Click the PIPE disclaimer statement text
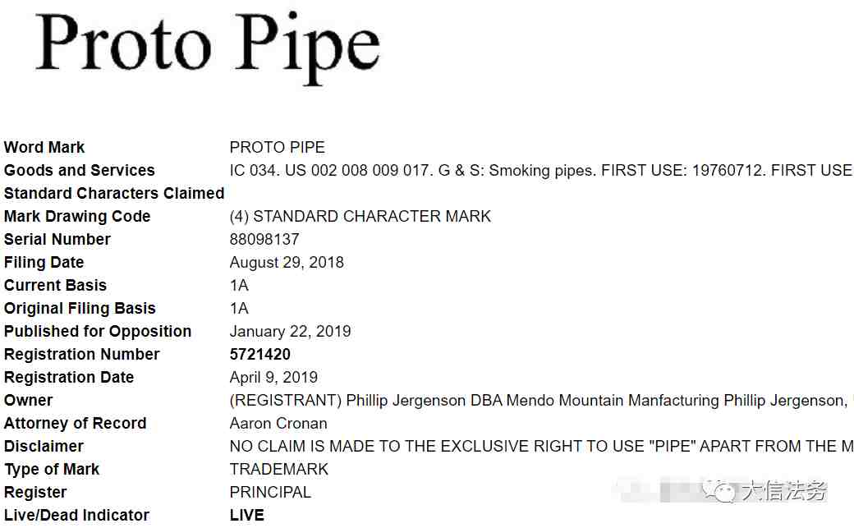This screenshot has width=854, height=528. tap(541, 446)
